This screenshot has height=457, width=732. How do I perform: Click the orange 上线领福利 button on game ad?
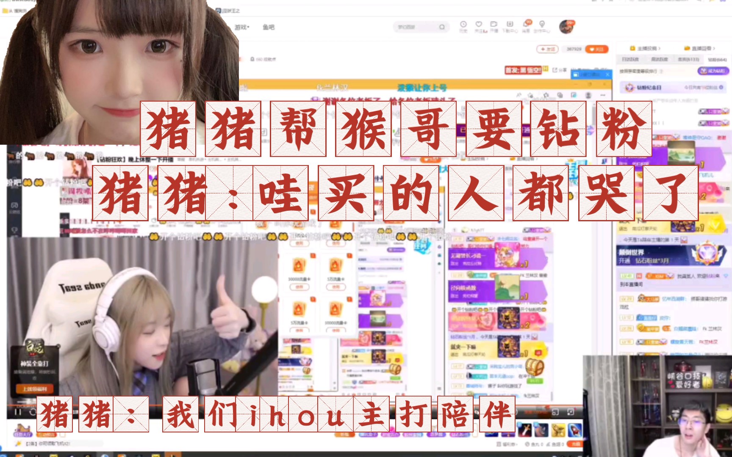[x=35, y=388]
